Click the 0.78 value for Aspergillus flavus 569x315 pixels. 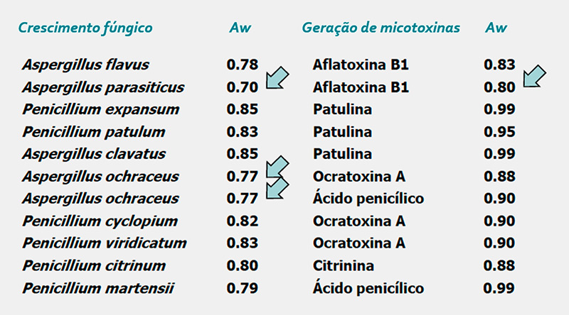point(242,65)
